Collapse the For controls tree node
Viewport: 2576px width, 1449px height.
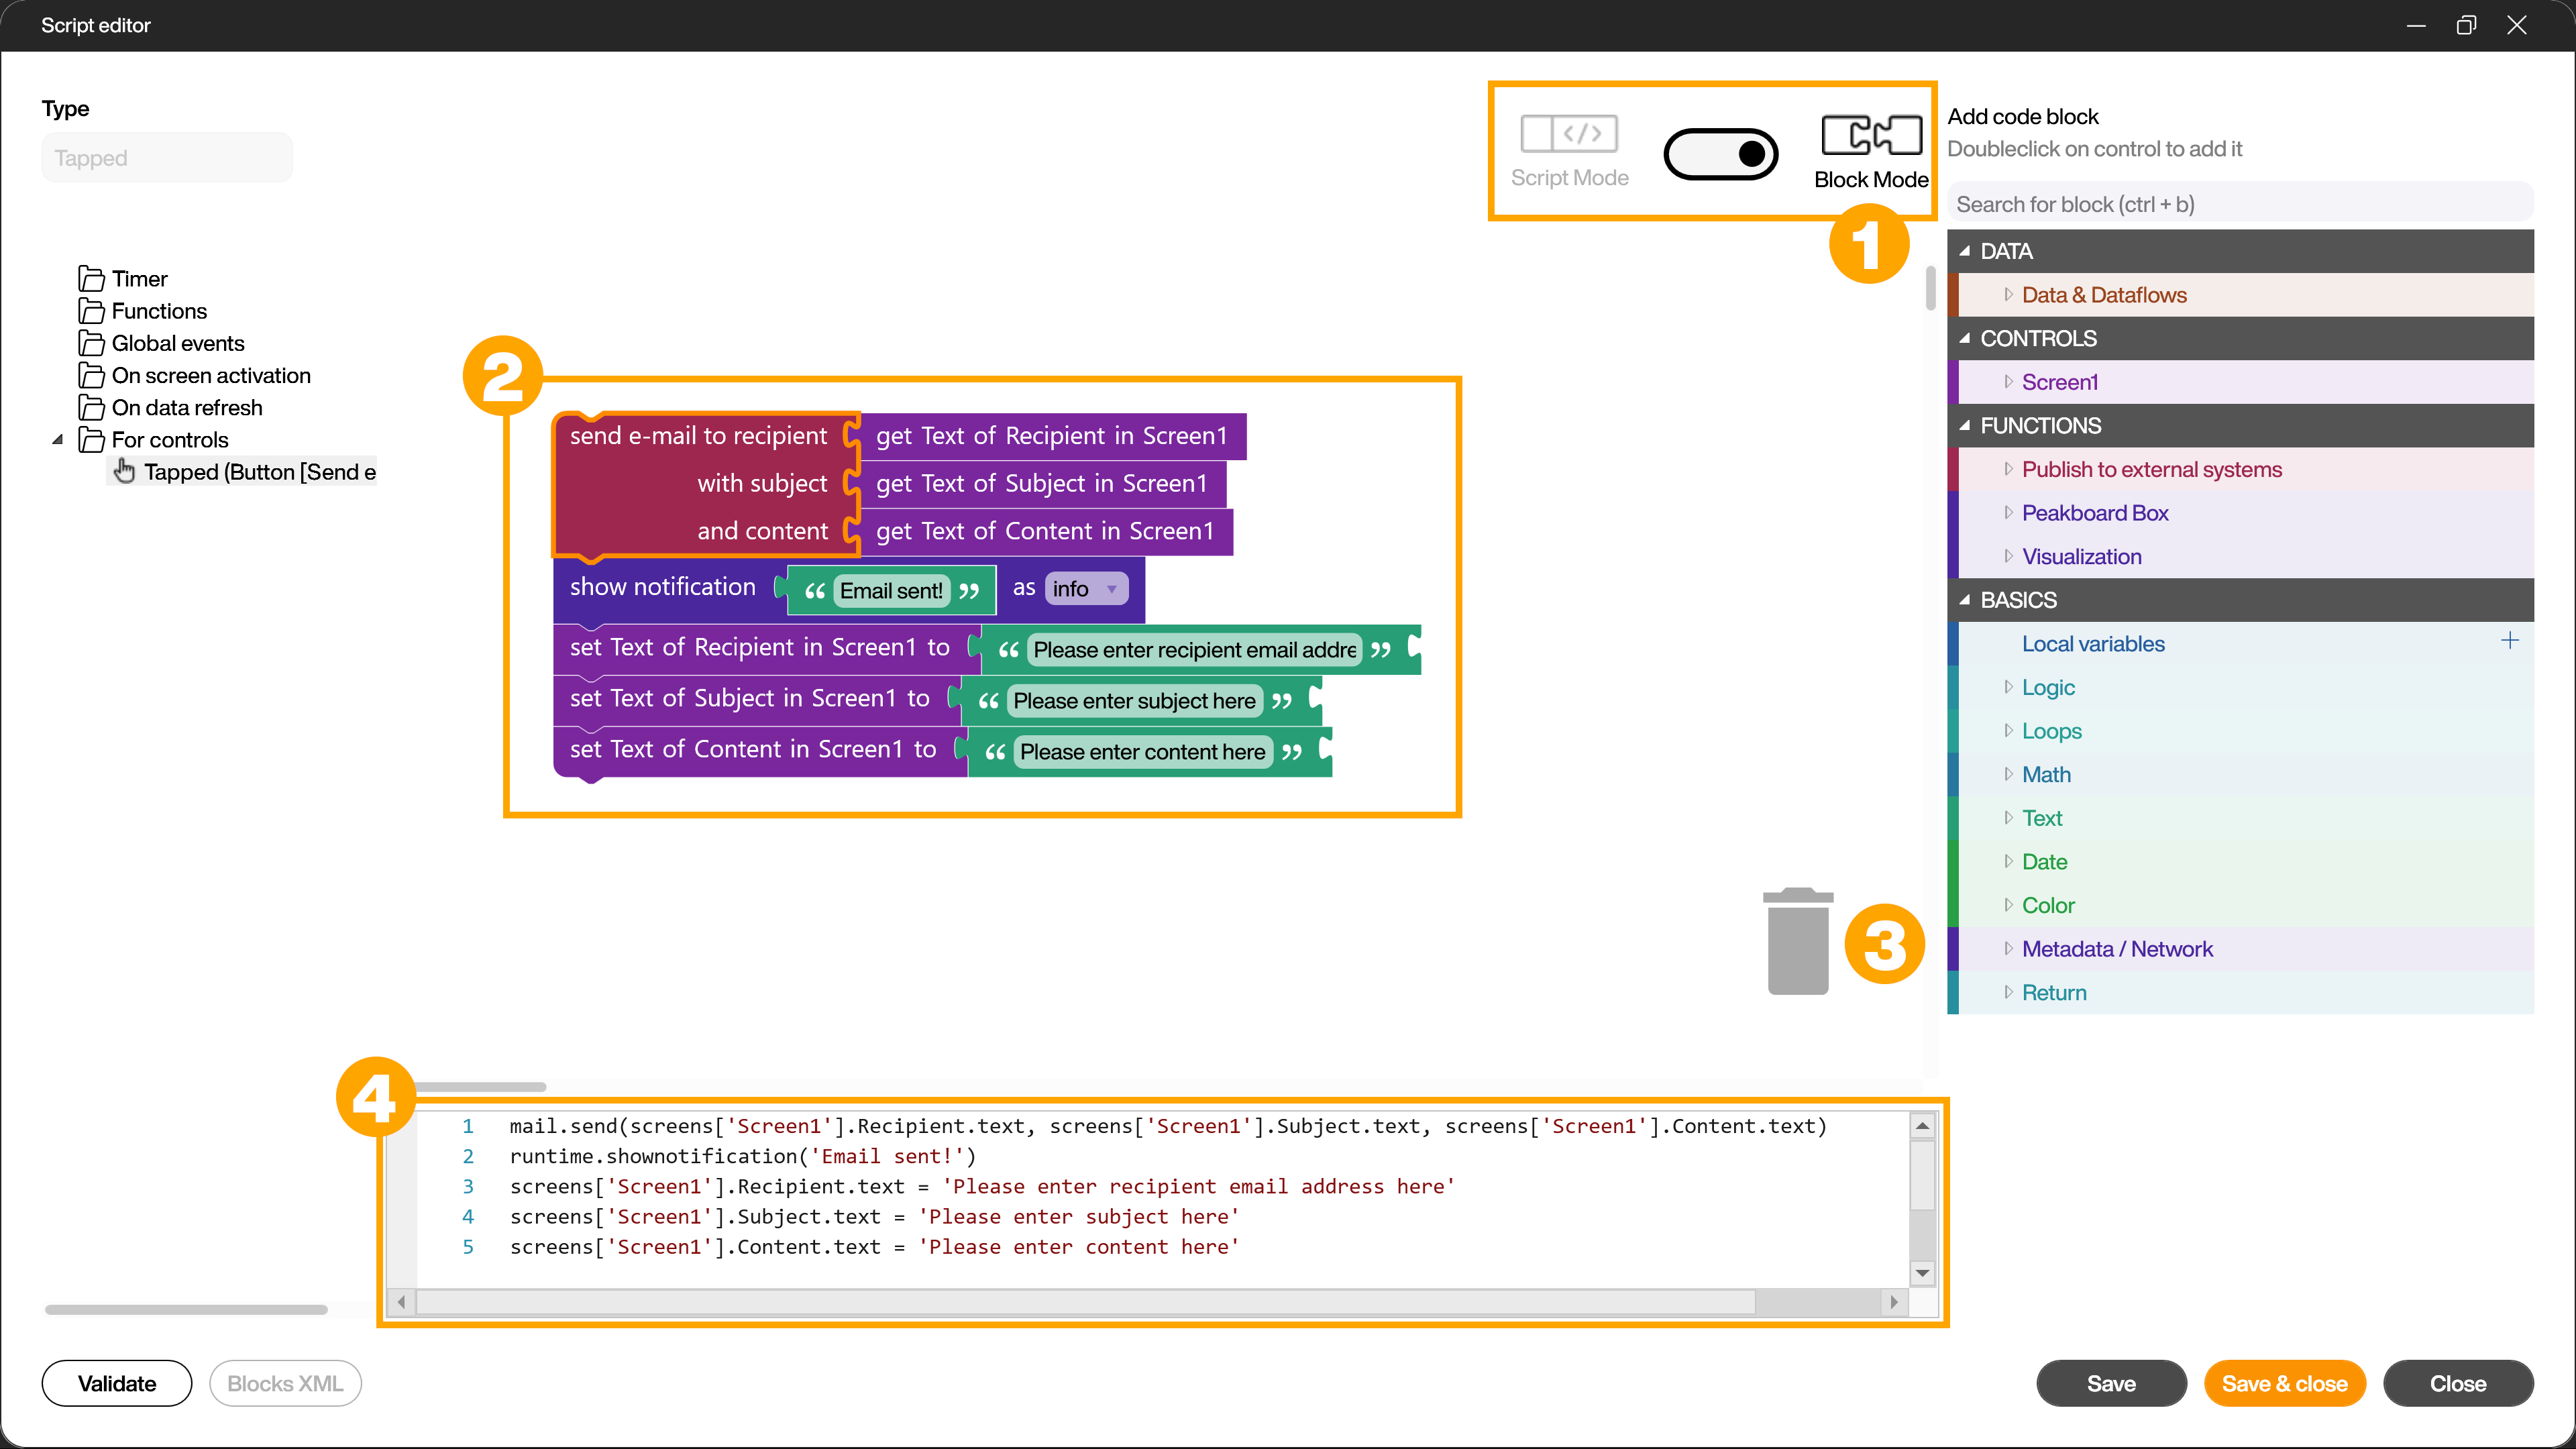tap(58, 439)
